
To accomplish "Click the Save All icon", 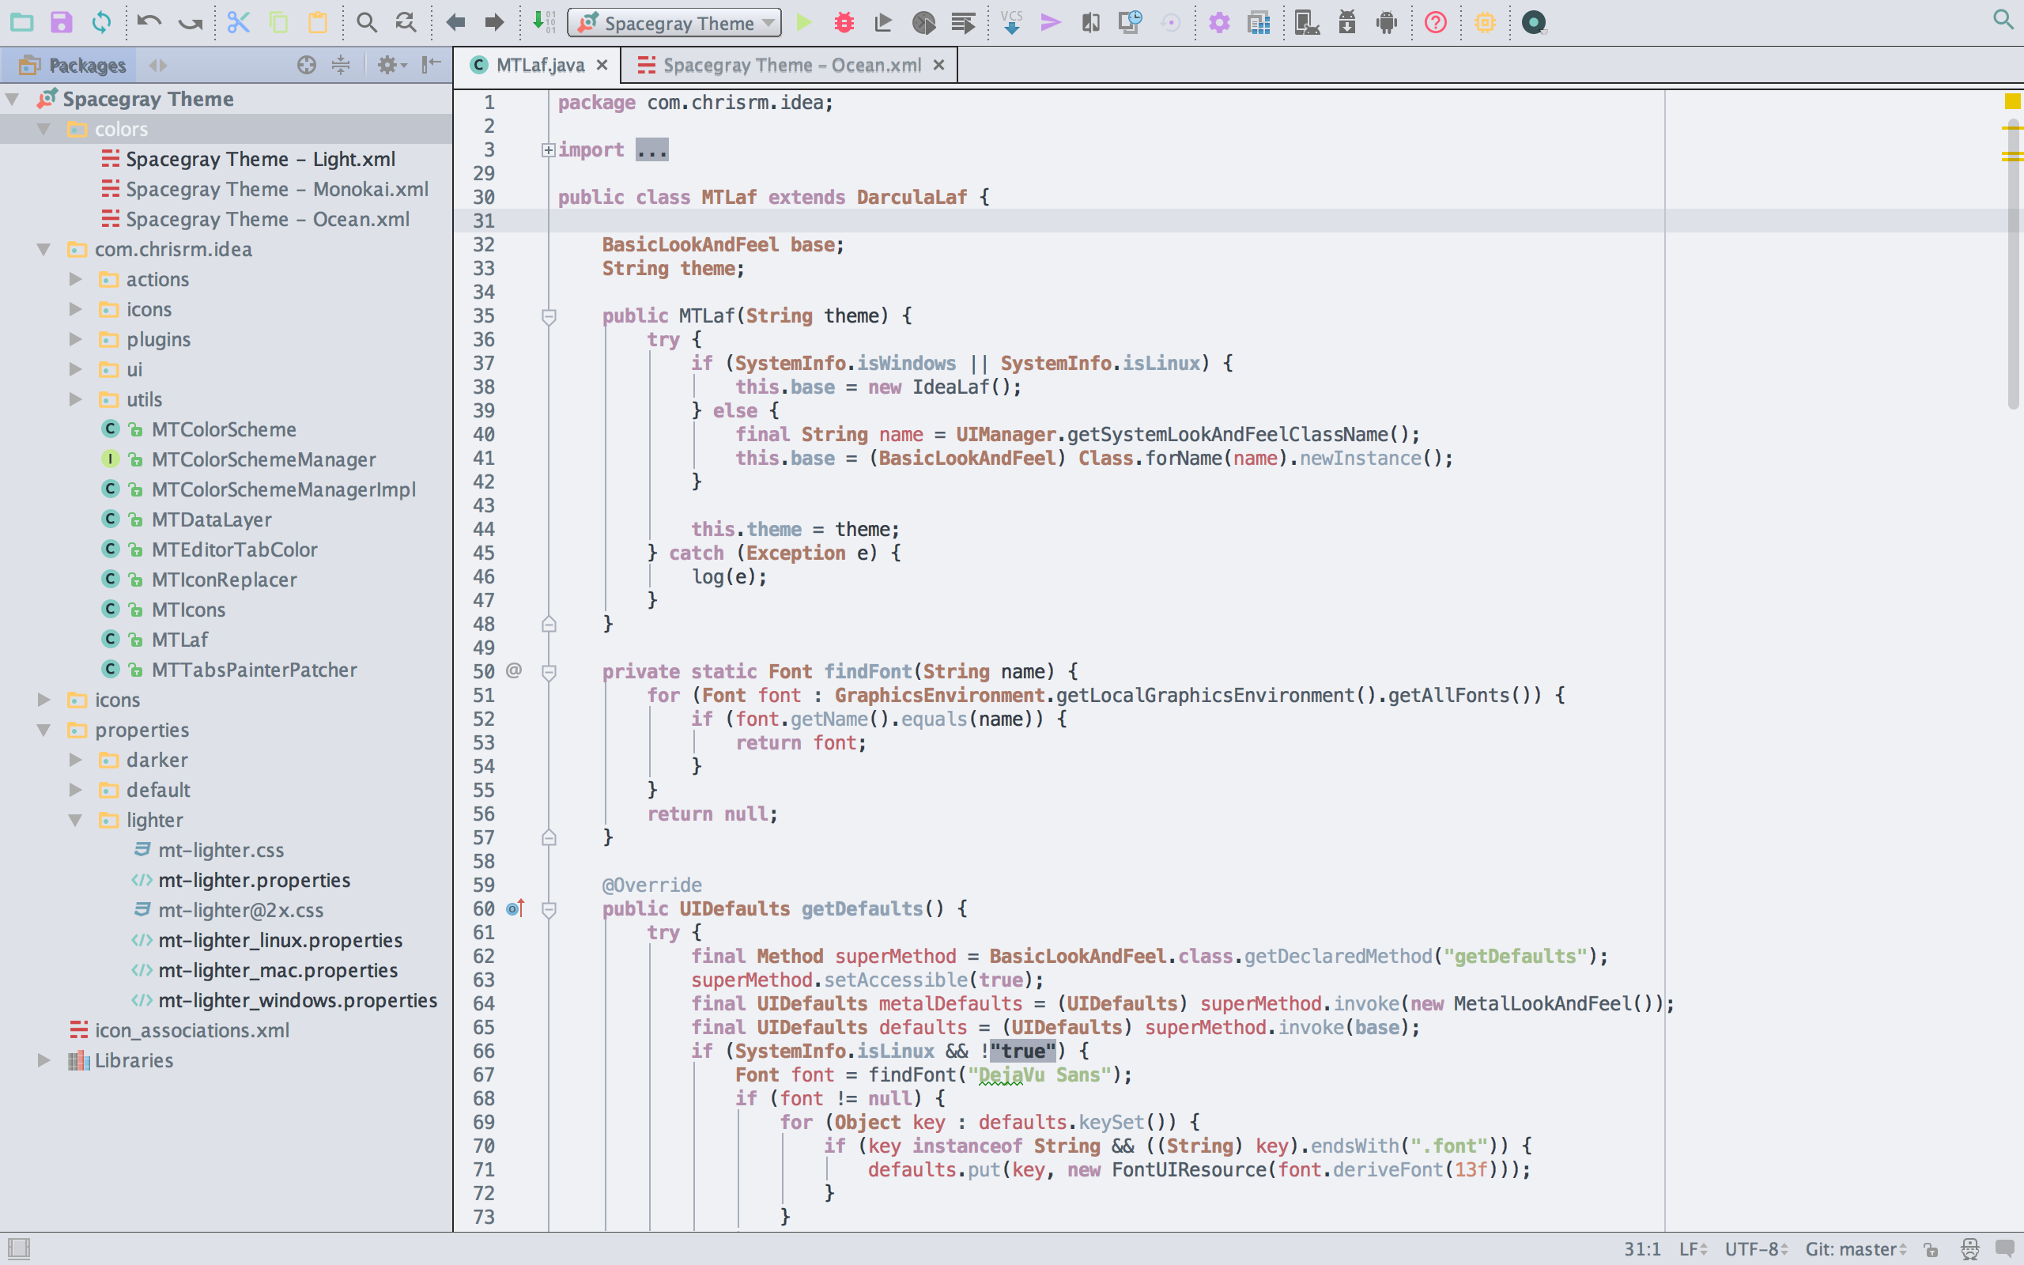I will pyautogui.click(x=61, y=23).
